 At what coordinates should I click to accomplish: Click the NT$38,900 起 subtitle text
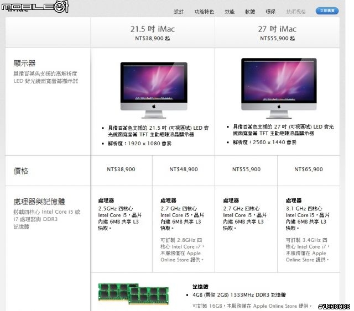tap(153, 38)
